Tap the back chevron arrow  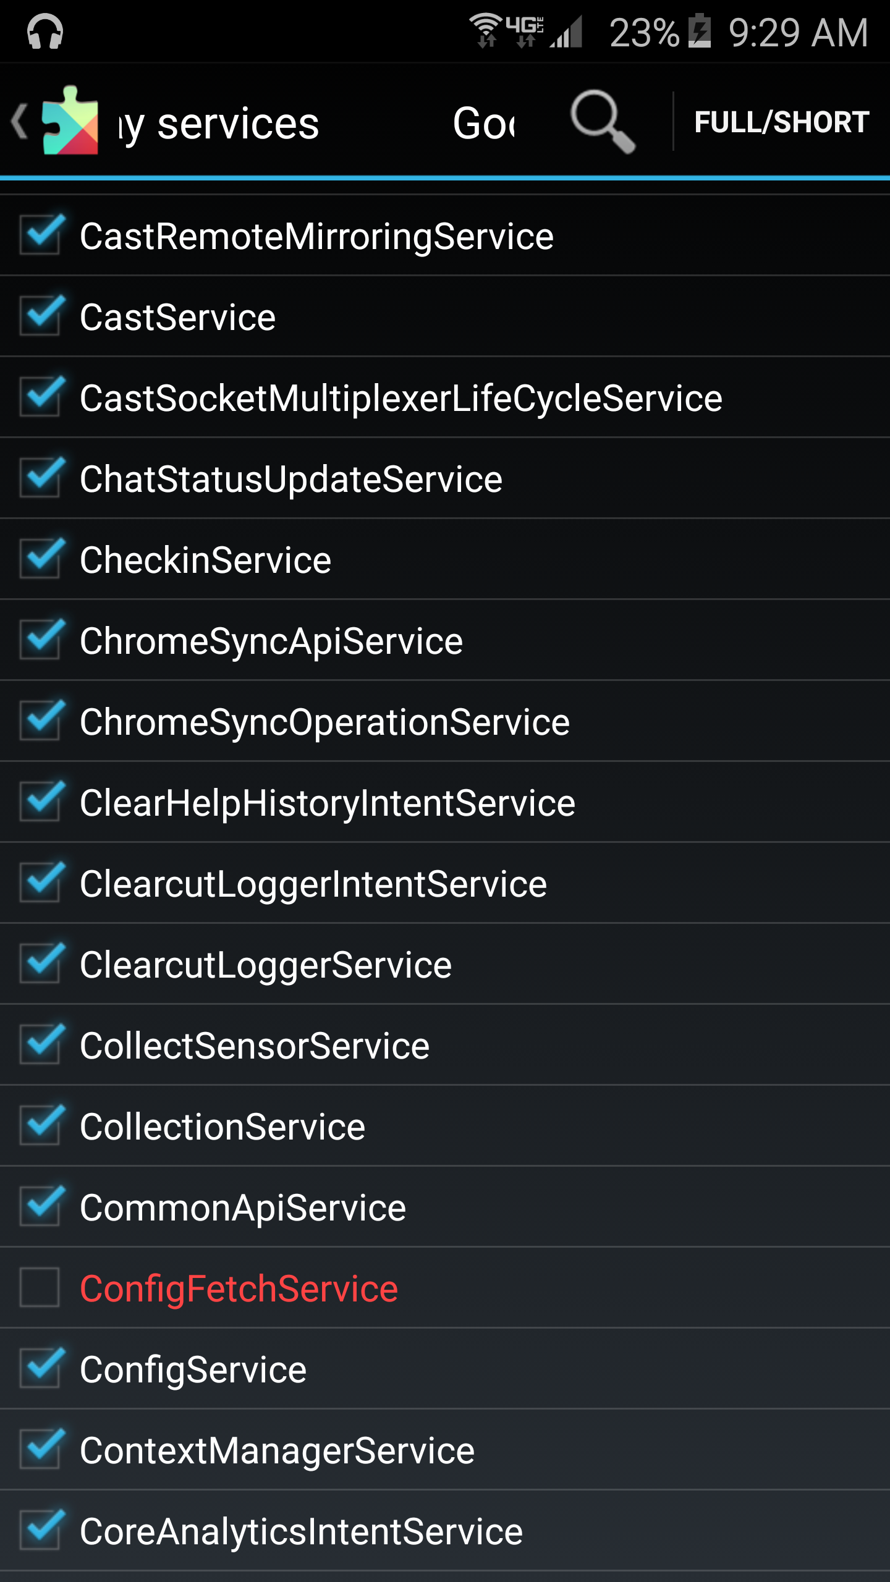coord(20,121)
